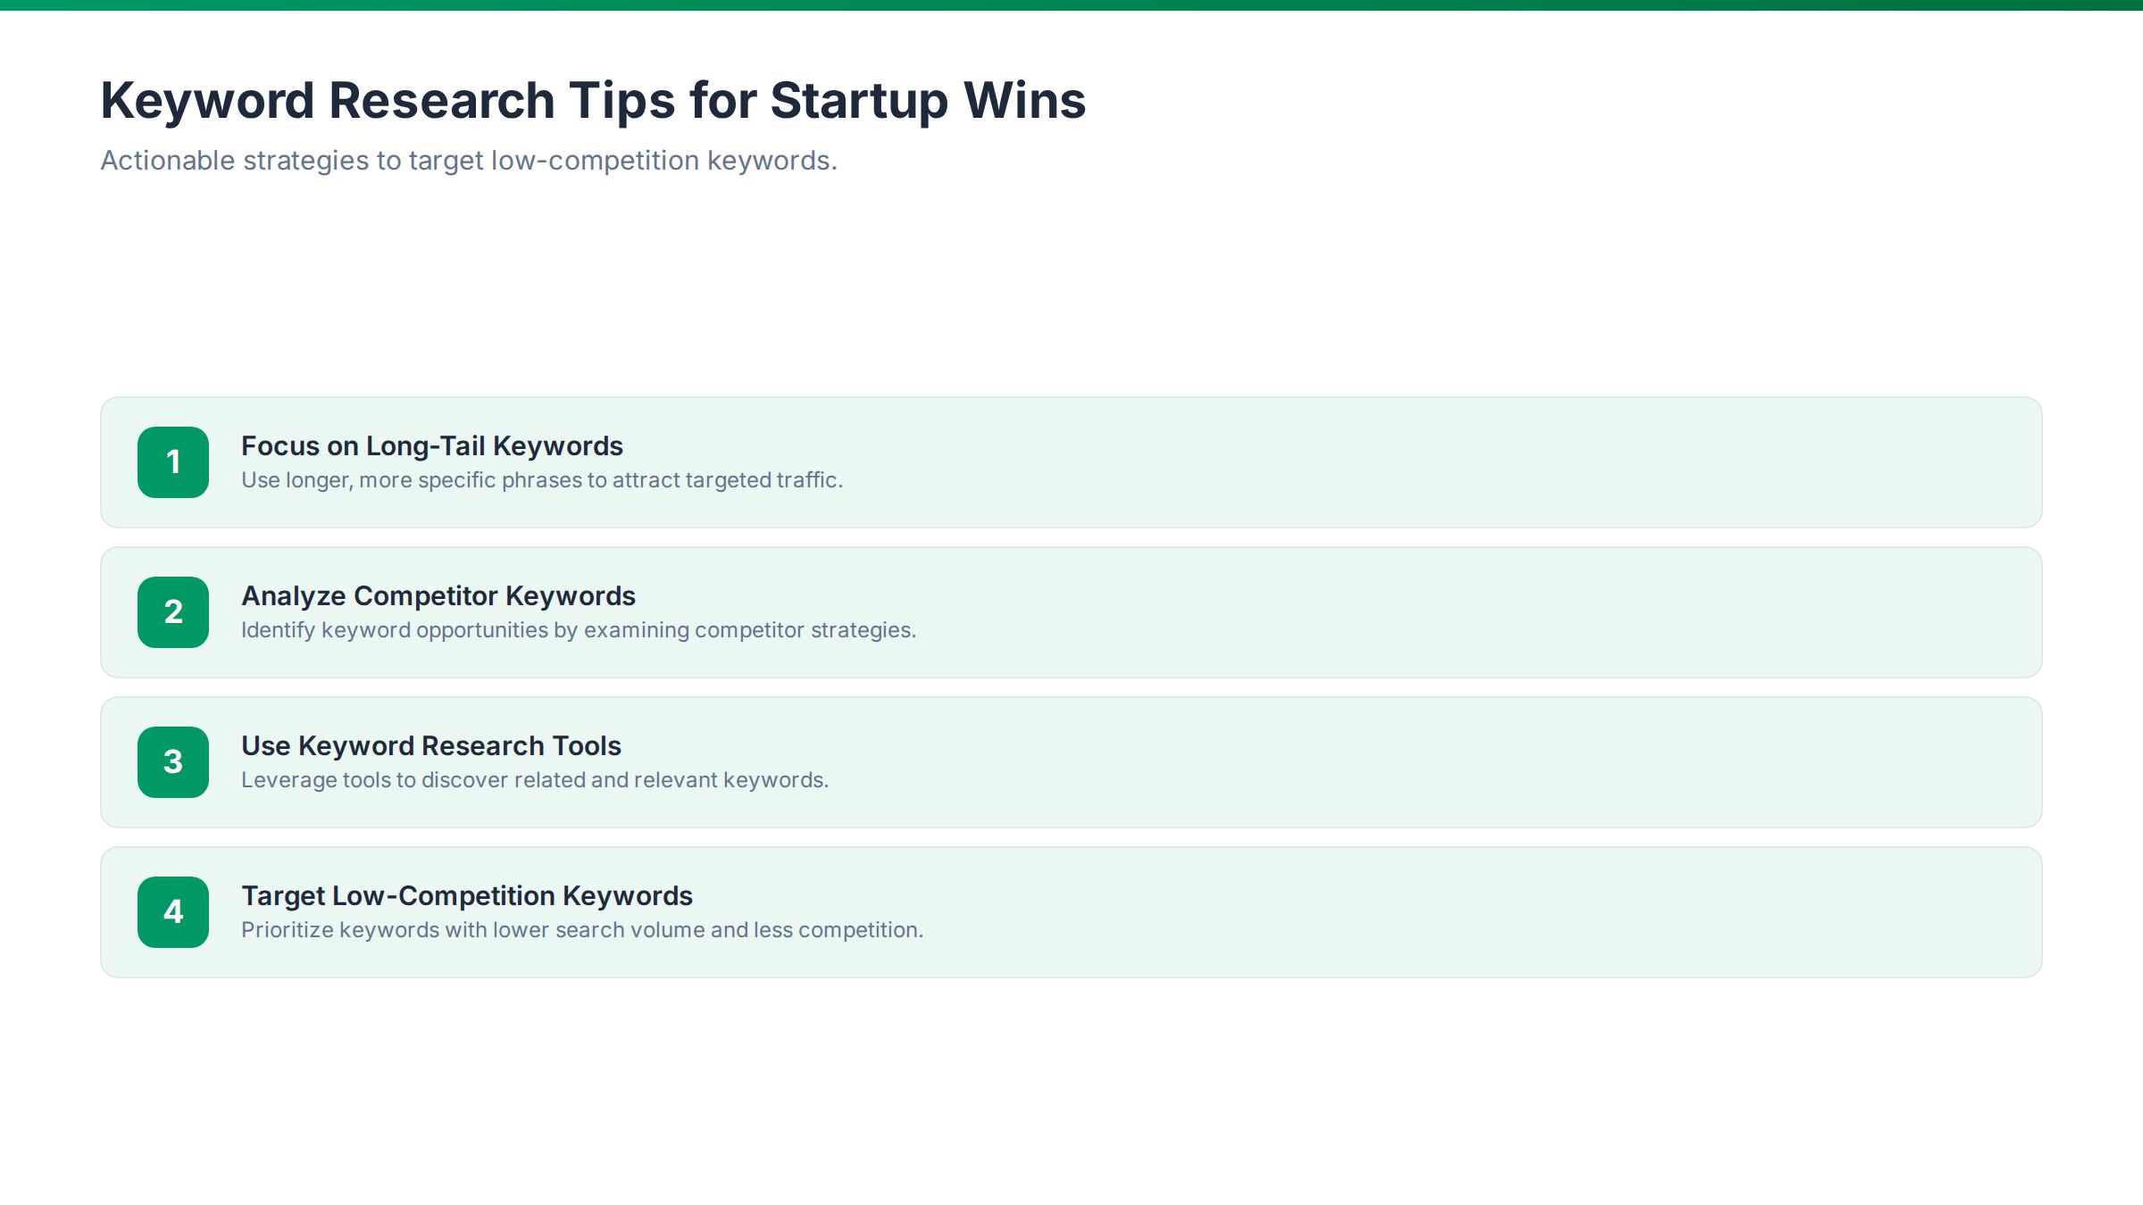Select the green badge beside Long-Tail Keywords

[x=173, y=461]
